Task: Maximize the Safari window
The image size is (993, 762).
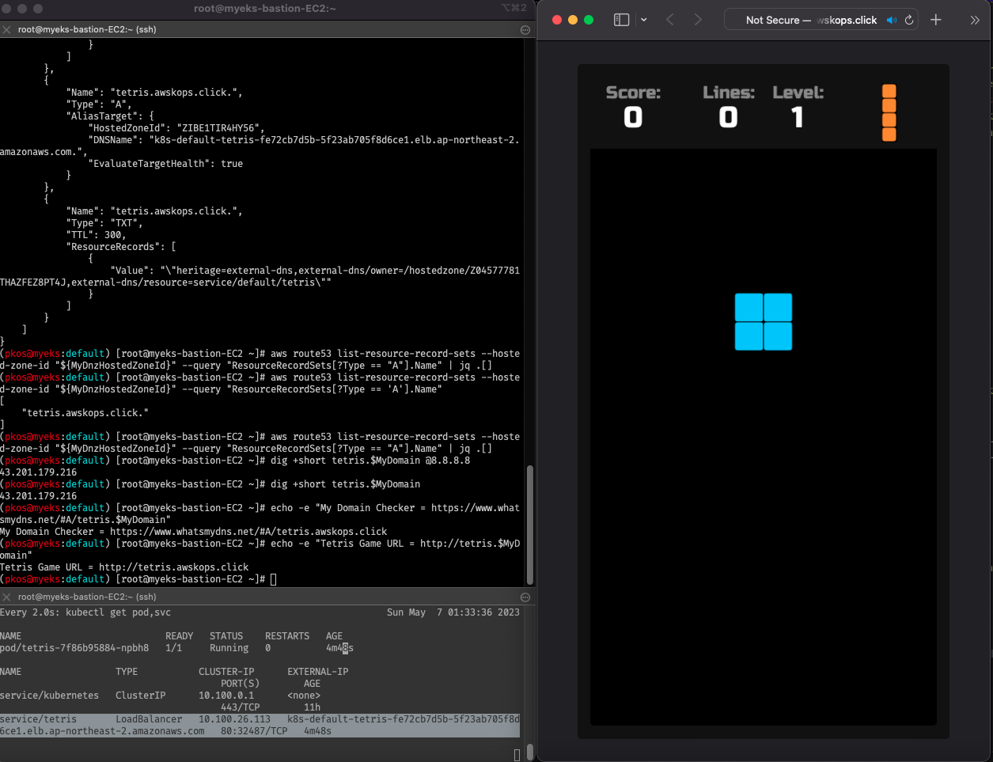Action: (589, 20)
